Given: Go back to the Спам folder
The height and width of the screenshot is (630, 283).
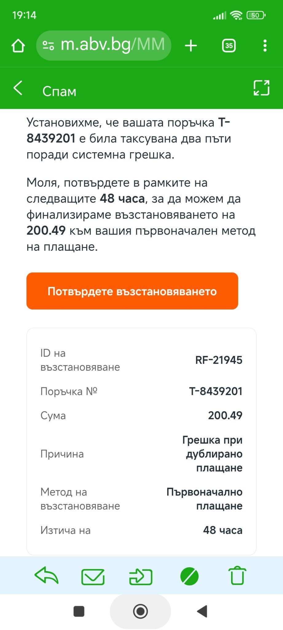Looking at the screenshot, I should pyautogui.click(x=18, y=88).
